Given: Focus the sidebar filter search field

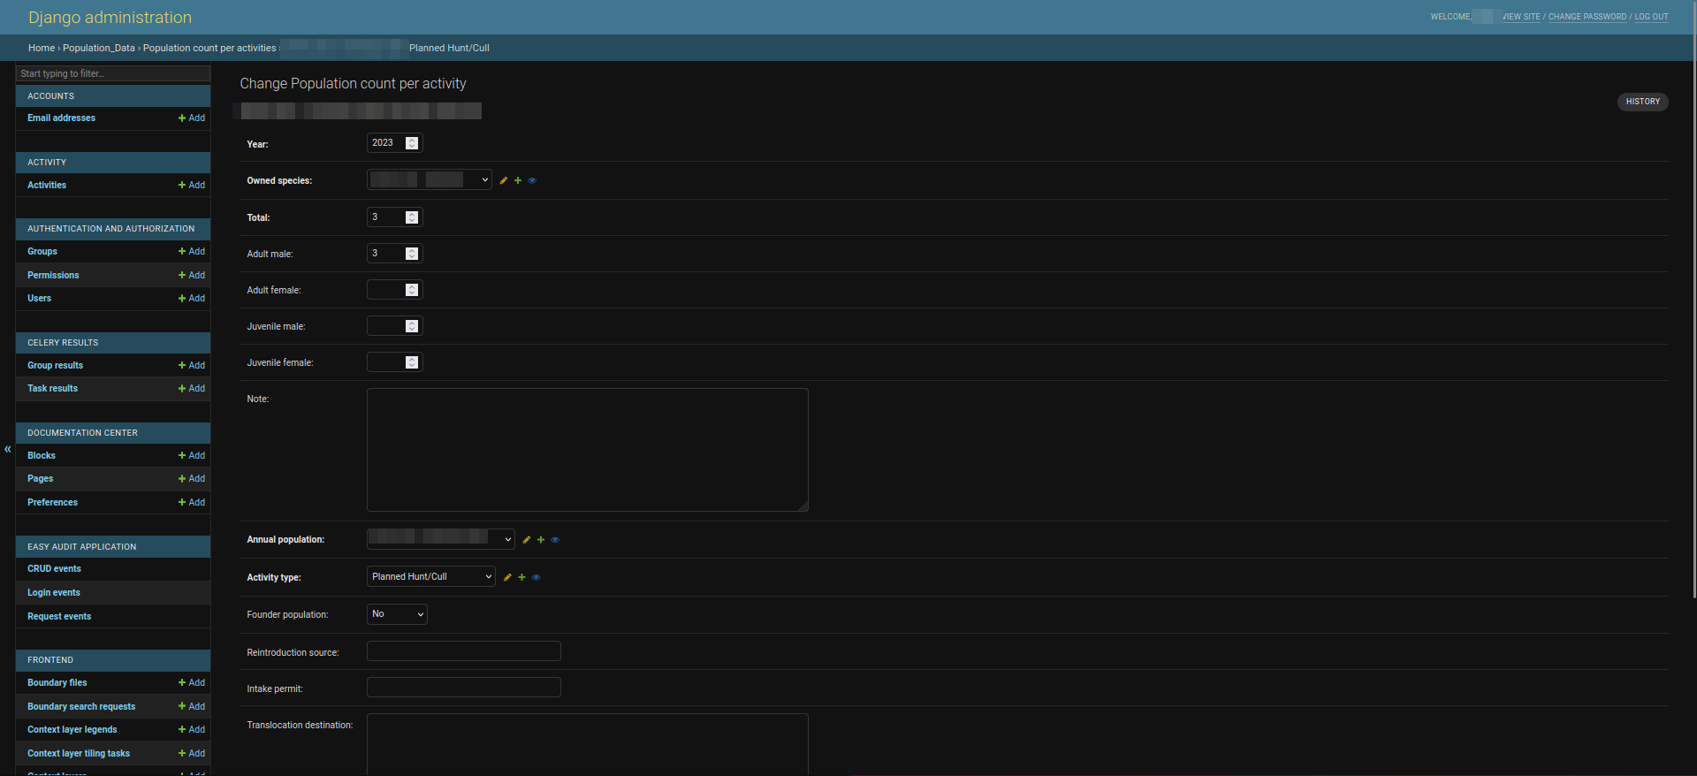Looking at the screenshot, I should (113, 73).
